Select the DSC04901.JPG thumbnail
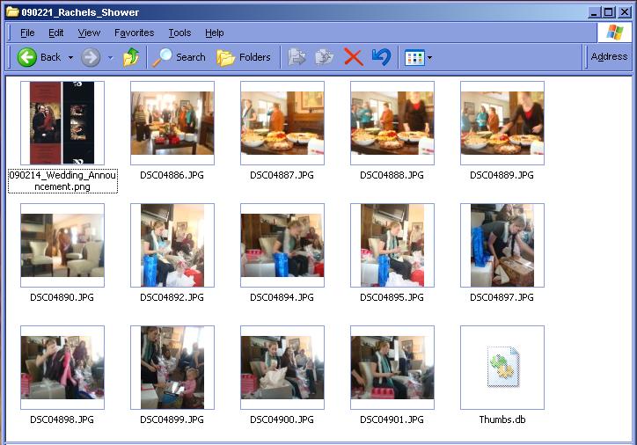This screenshot has width=637, height=445. 392,368
